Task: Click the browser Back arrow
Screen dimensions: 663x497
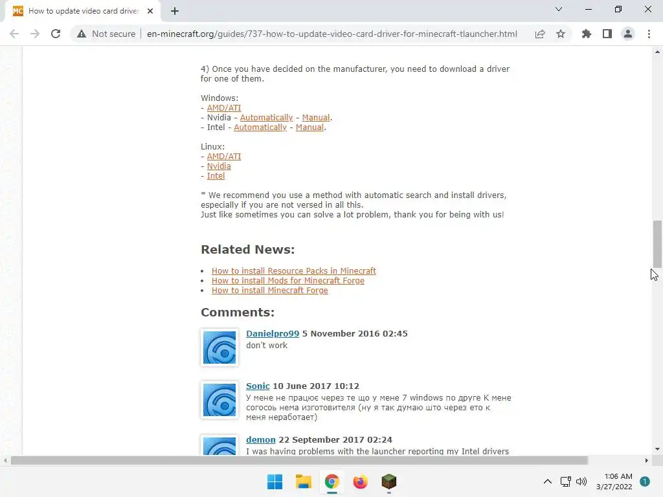Action: [x=14, y=34]
